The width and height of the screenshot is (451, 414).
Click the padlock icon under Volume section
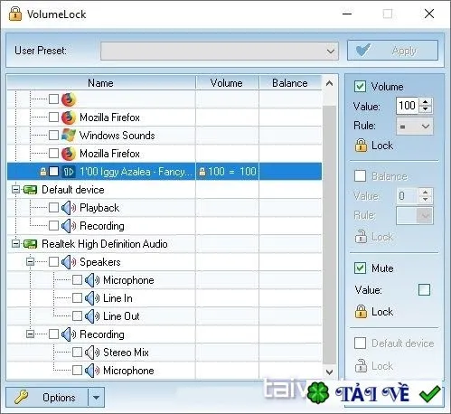pos(361,146)
